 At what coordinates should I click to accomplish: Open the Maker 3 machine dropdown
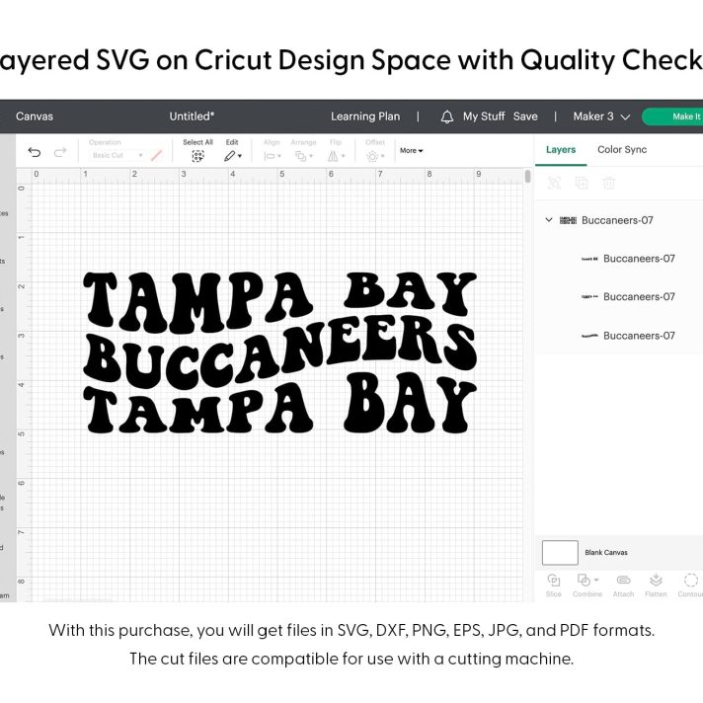(601, 117)
